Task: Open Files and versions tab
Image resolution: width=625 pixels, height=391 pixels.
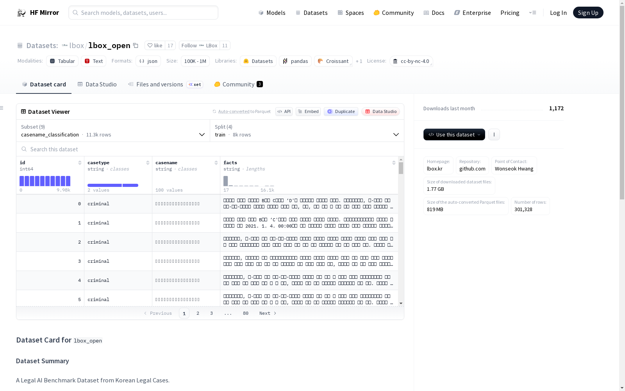Action: 165,84
